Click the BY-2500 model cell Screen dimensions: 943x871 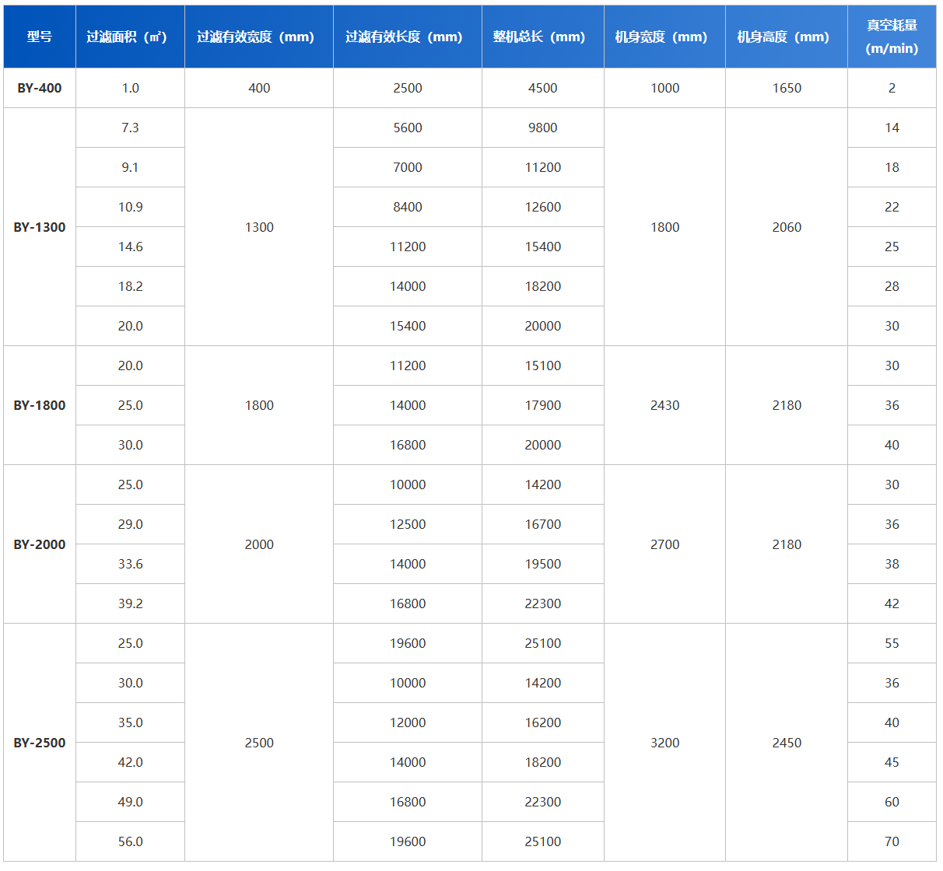(x=40, y=743)
